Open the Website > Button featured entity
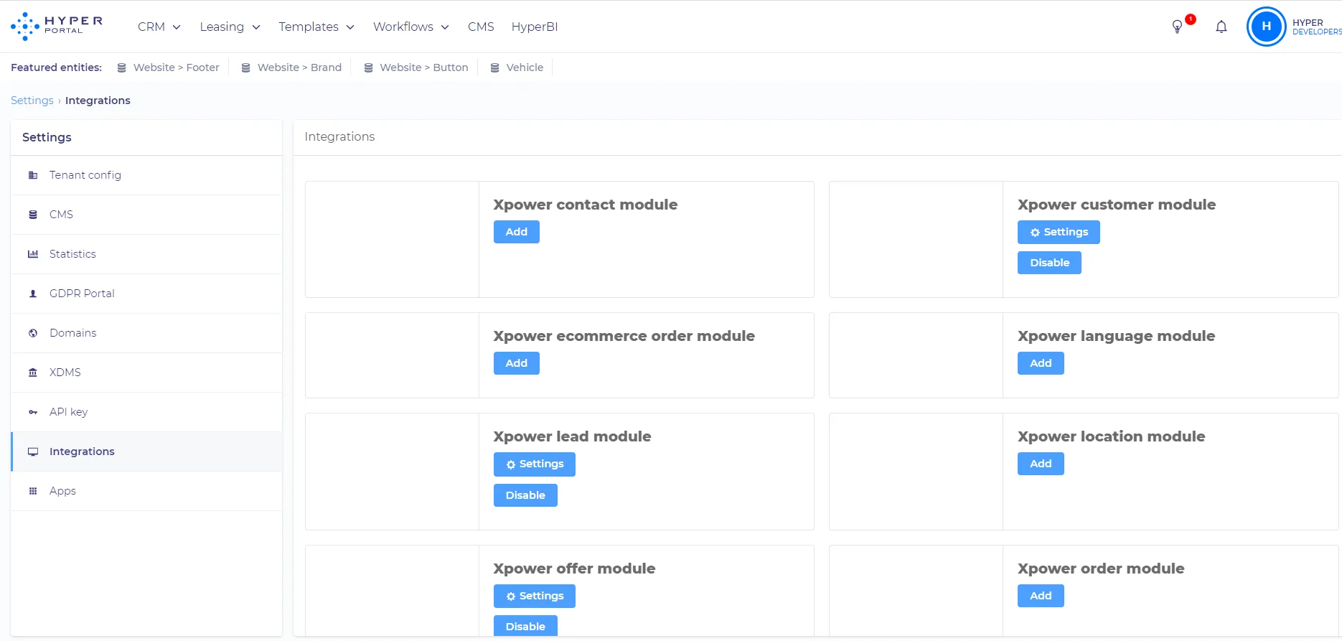This screenshot has height=641, width=1342. (x=424, y=67)
